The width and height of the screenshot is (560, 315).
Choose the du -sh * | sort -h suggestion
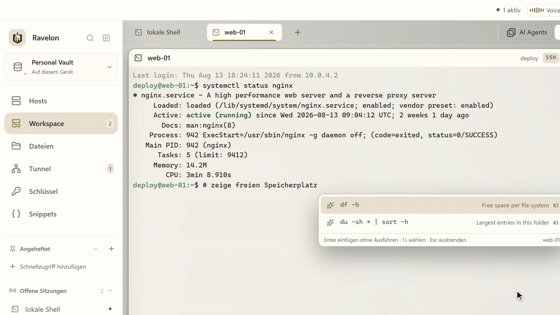440,222
